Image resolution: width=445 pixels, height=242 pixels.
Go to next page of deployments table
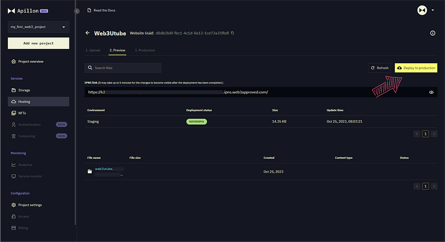[x=434, y=134]
